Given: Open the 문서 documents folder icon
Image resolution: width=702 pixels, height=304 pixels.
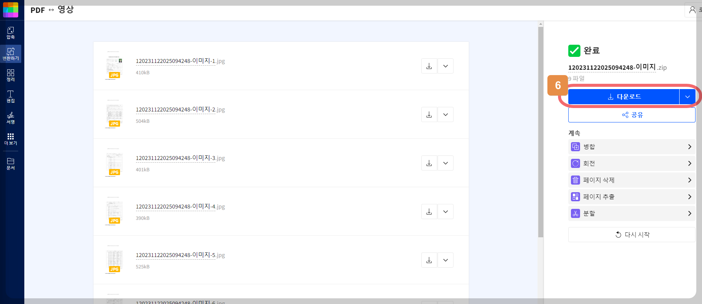Looking at the screenshot, I should [x=11, y=164].
